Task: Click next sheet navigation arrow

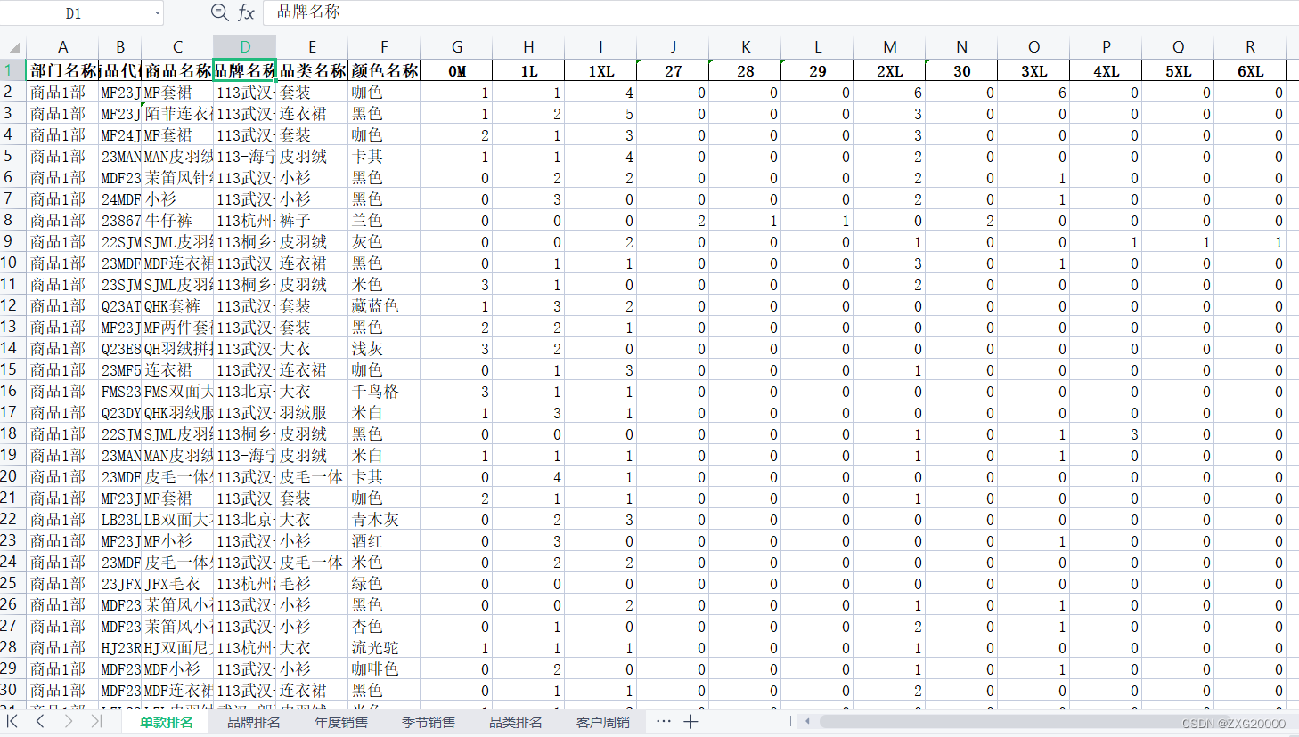Action: 68,722
